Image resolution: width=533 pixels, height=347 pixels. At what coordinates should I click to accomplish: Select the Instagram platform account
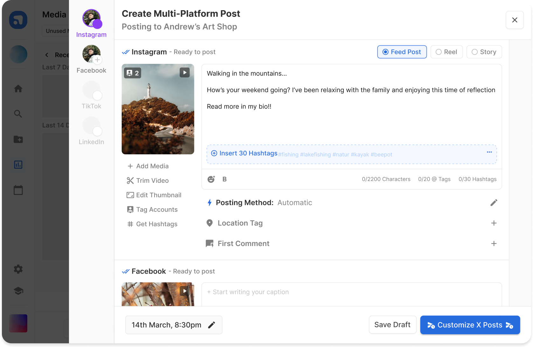click(91, 18)
